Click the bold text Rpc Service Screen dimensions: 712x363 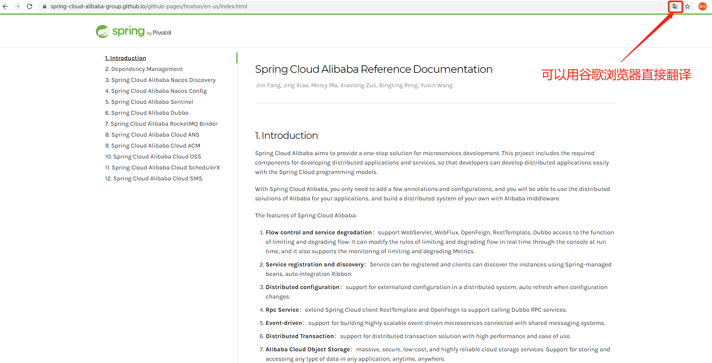pyautogui.click(x=282, y=310)
